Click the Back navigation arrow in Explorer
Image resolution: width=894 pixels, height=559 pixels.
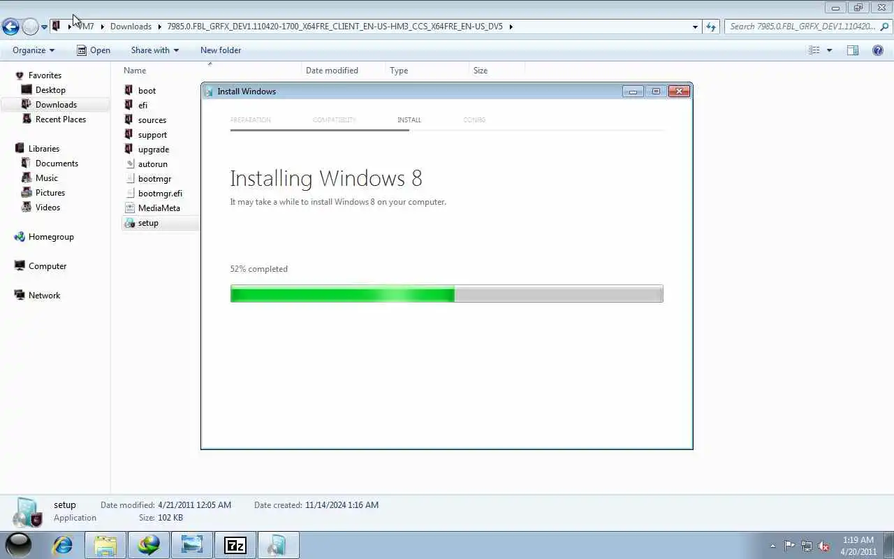tap(10, 27)
